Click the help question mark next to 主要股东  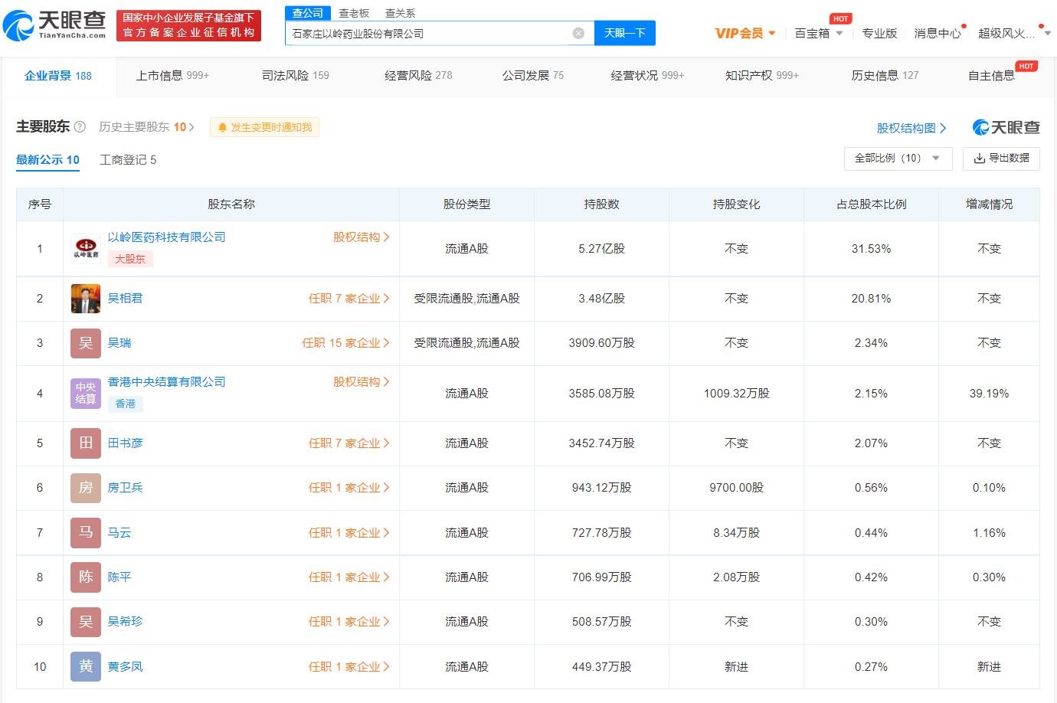pos(80,126)
